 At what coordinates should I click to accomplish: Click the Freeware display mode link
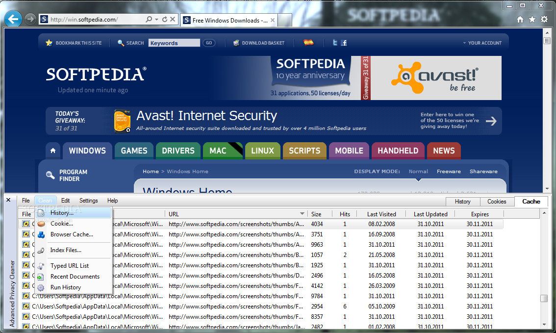tap(449, 172)
